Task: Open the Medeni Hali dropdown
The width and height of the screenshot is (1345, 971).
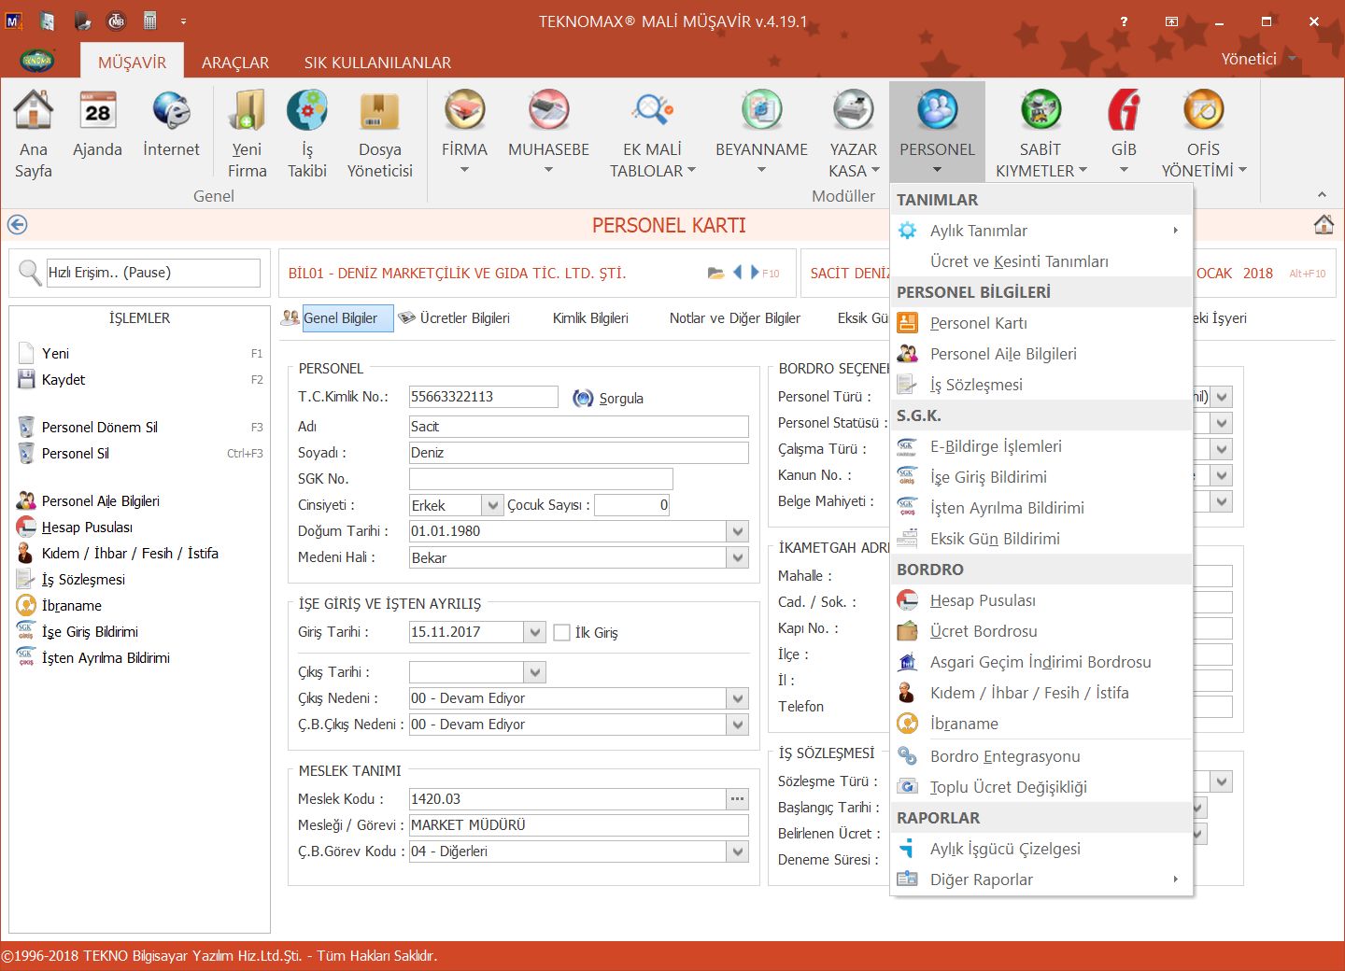Action: [x=738, y=557]
